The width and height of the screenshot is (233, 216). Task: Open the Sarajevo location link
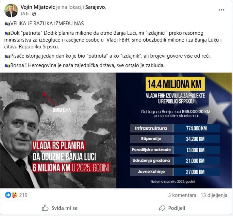(95, 7)
